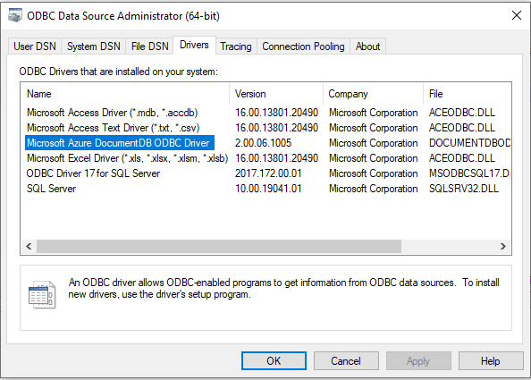Open the Connection Pooling tab
Viewport: 531px width, 380px height.
303,46
